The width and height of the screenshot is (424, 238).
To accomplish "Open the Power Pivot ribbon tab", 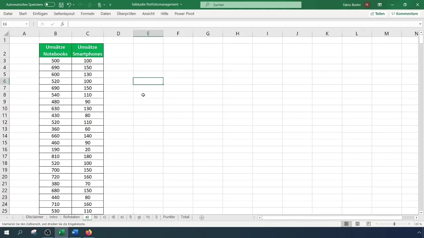I will tap(185, 14).
